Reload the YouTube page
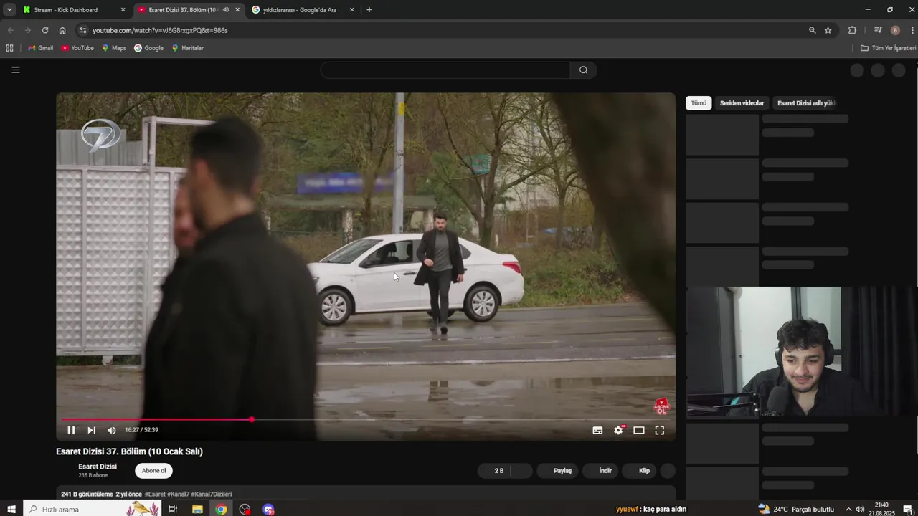 [x=44, y=30]
